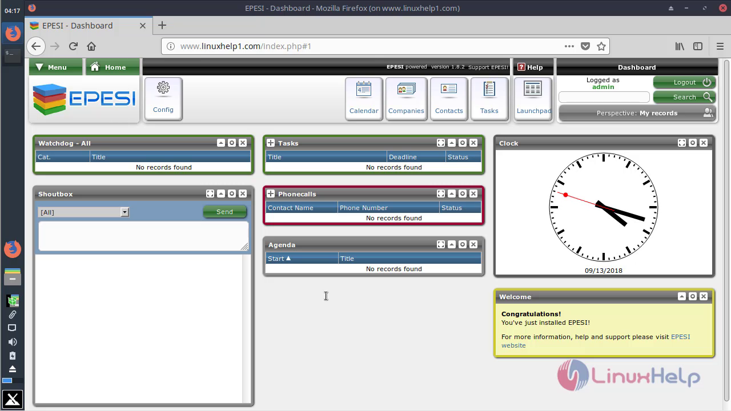Image resolution: width=731 pixels, height=411 pixels.
Task: Open Phonecalls applet fullscreen icon
Action: click(441, 194)
